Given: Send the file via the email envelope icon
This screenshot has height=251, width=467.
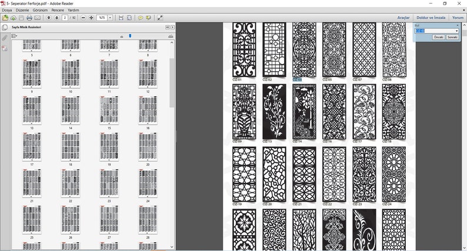Looking at the screenshot, I should click(37, 18).
